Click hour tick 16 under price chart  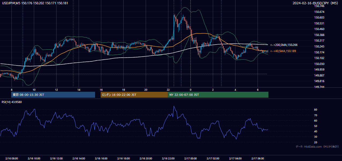coord(101,90)
